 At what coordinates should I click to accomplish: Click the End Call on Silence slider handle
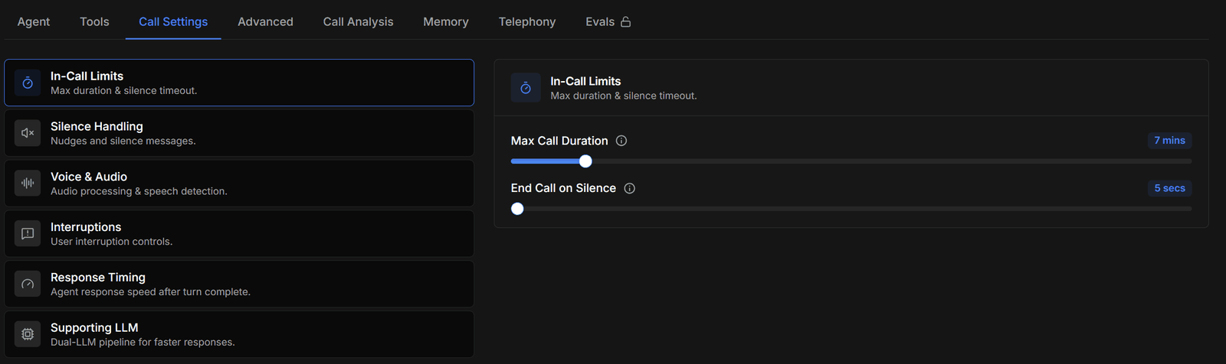coord(517,209)
